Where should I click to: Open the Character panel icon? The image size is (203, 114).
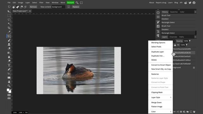pos(158,31)
